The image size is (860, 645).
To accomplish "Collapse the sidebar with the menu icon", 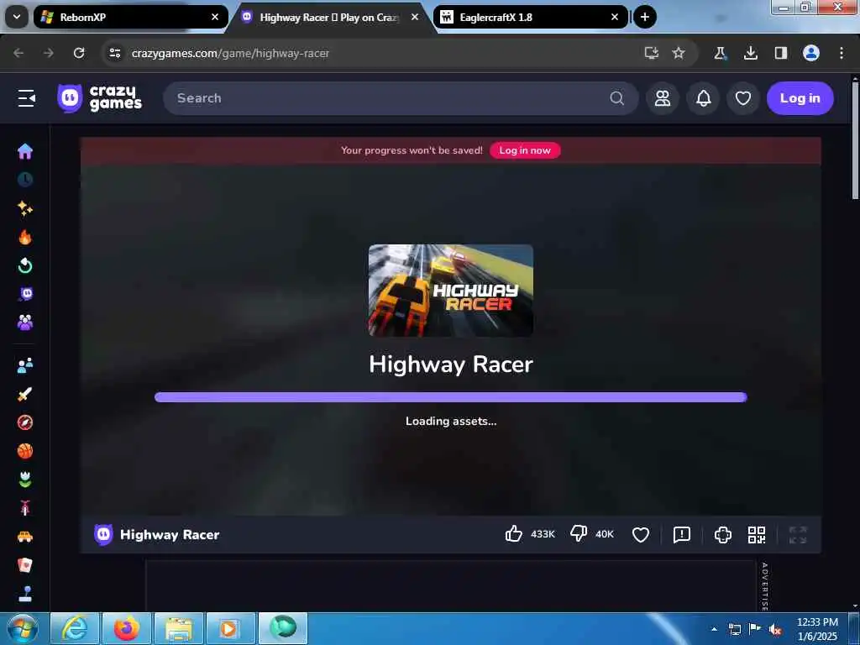I will coord(26,98).
